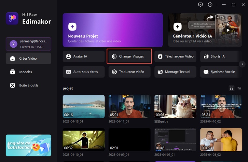The image size is (248, 162).
Task: Open Traducteur vidéo tool
Action: click(x=130, y=72)
